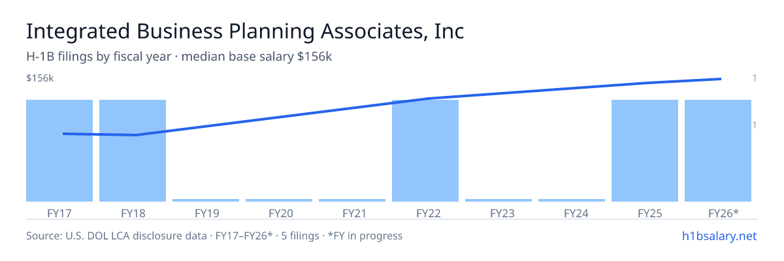The image size is (784, 261).
Task: Click the FY17 axis label
Action: pos(59,213)
